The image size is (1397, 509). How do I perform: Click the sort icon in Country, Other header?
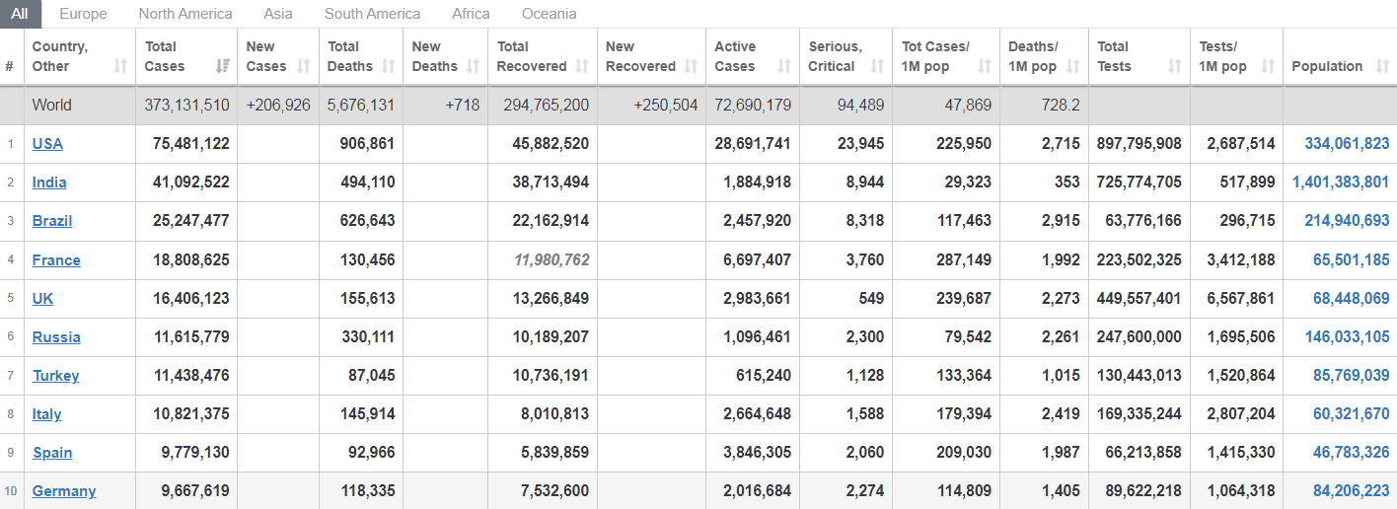120,67
